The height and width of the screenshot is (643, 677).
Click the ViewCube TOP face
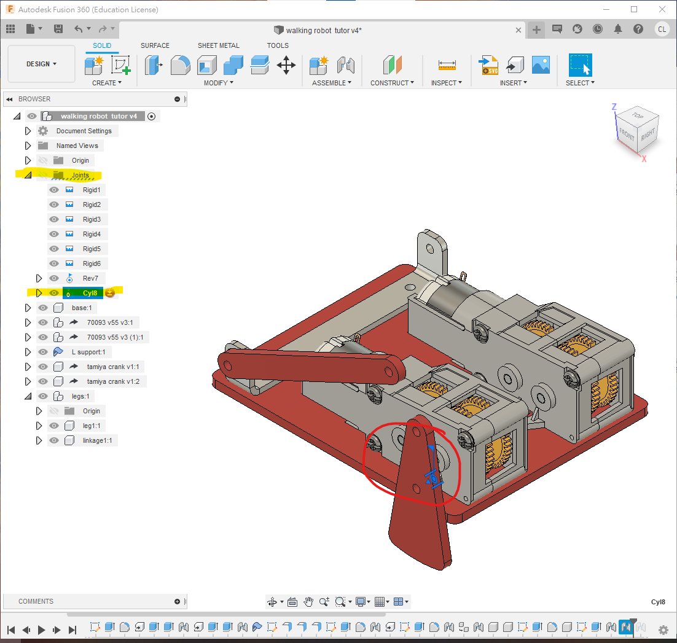638,115
